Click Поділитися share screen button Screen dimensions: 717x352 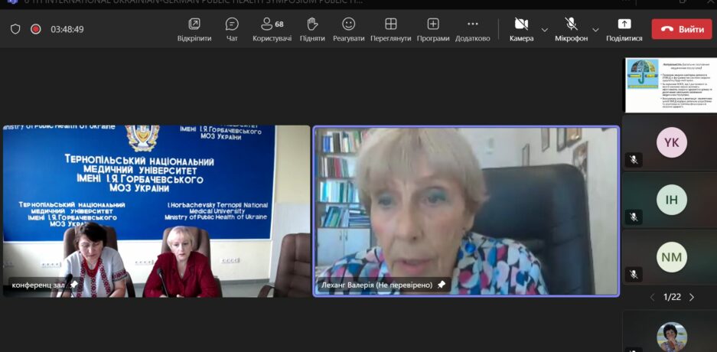pyautogui.click(x=624, y=29)
